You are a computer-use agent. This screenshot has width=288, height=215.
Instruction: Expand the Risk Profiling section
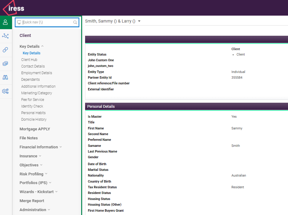click(33, 174)
